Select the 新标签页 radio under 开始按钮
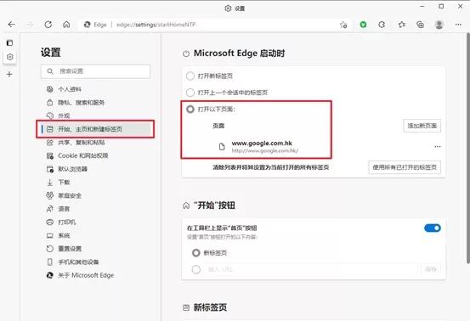Image resolution: width=470 pixels, height=321 pixels. [196, 253]
